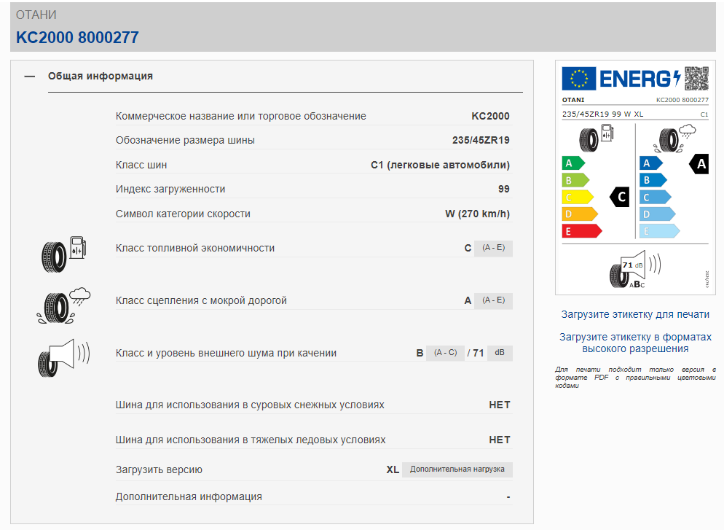Click НЕТ value for severe snow conditions
Screen dimensions: 724x530
(x=500, y=405)
